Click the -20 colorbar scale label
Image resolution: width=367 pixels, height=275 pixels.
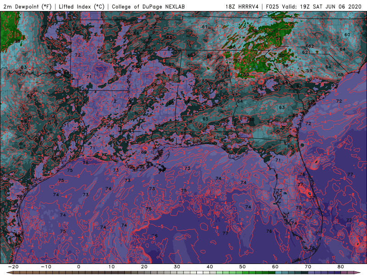13,267
